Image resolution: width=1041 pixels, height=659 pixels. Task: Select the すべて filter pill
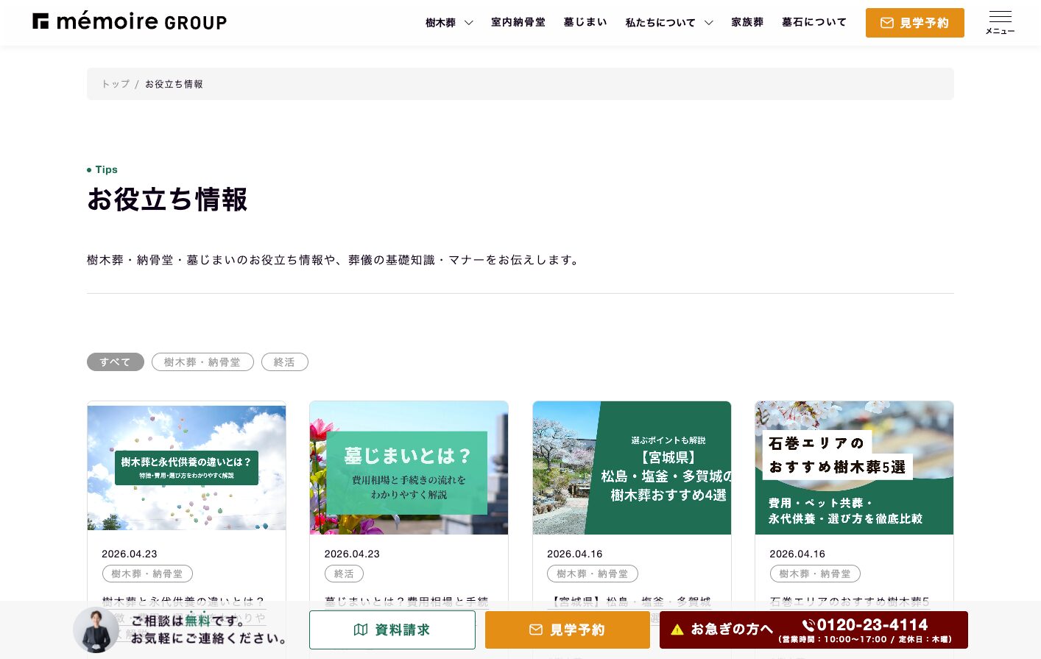click(116, 362)
